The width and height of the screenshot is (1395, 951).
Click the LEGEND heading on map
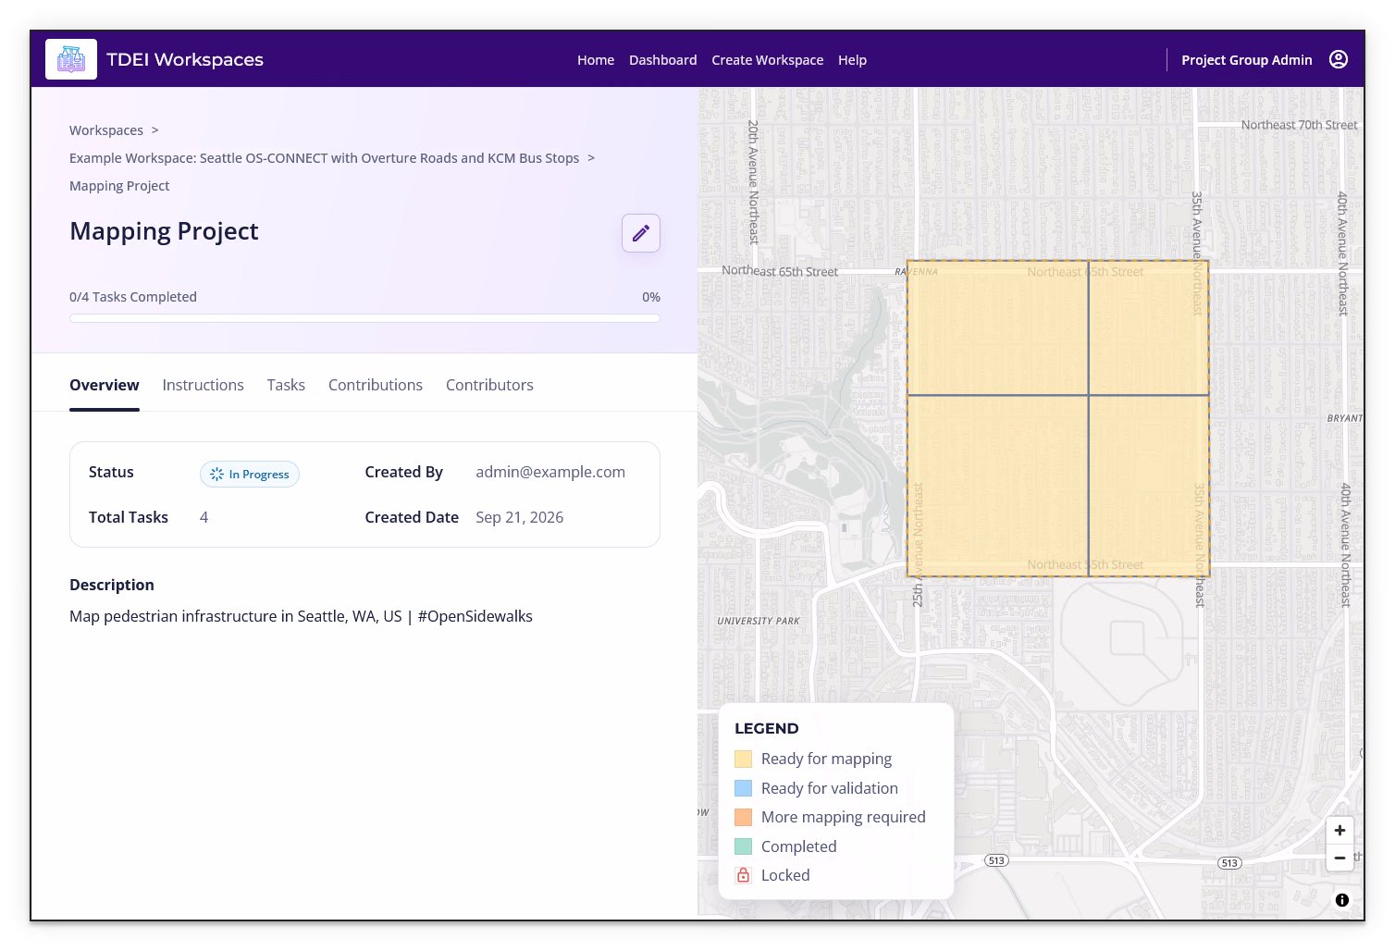[767, 729]
